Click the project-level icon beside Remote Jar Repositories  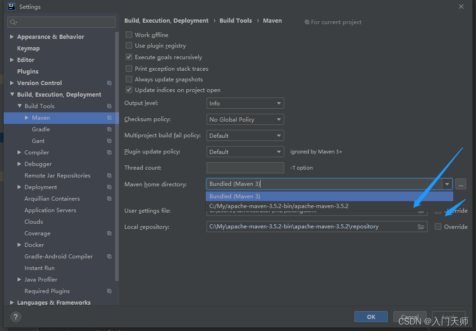109,176
